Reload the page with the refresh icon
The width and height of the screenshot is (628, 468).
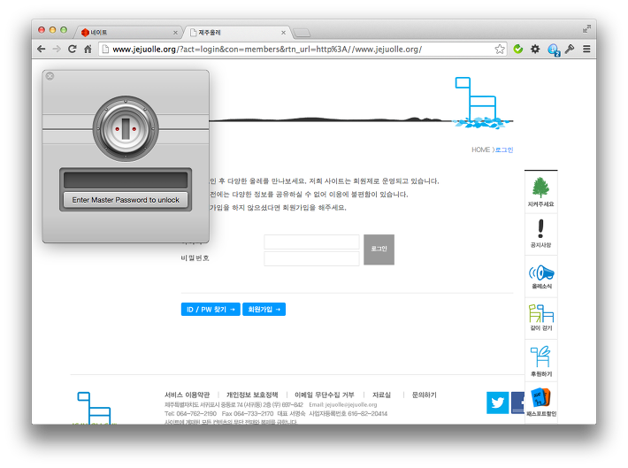(73, 49)
